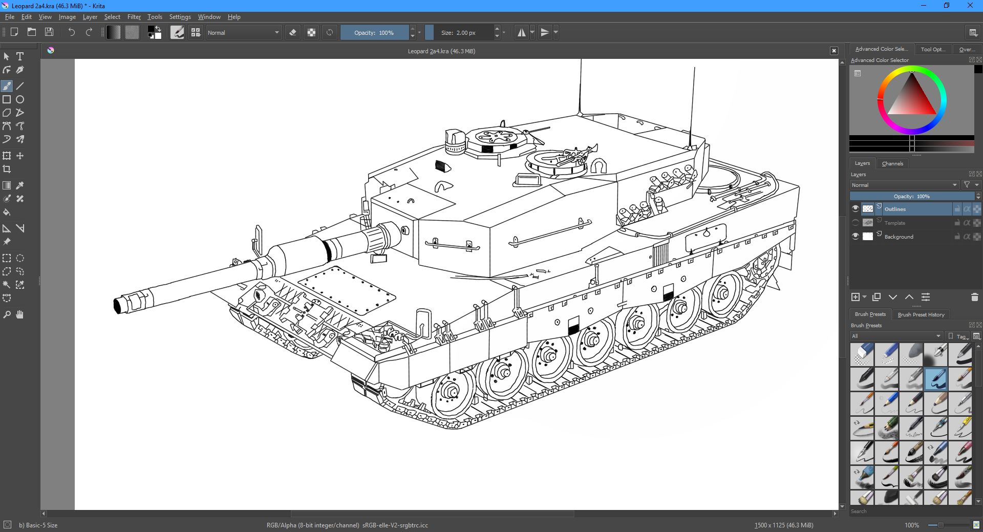Expand the layer blending mode dropdown
This screenshot has width=983, height=532.
904,185
